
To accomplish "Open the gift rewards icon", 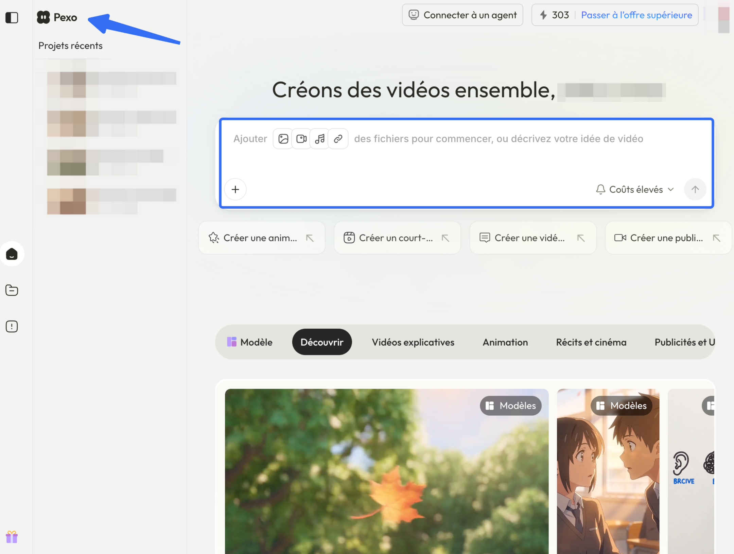I will click(12, 537).
